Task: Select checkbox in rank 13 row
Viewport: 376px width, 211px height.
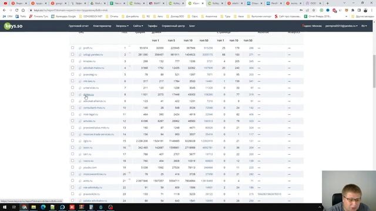Action: point(72,128)
